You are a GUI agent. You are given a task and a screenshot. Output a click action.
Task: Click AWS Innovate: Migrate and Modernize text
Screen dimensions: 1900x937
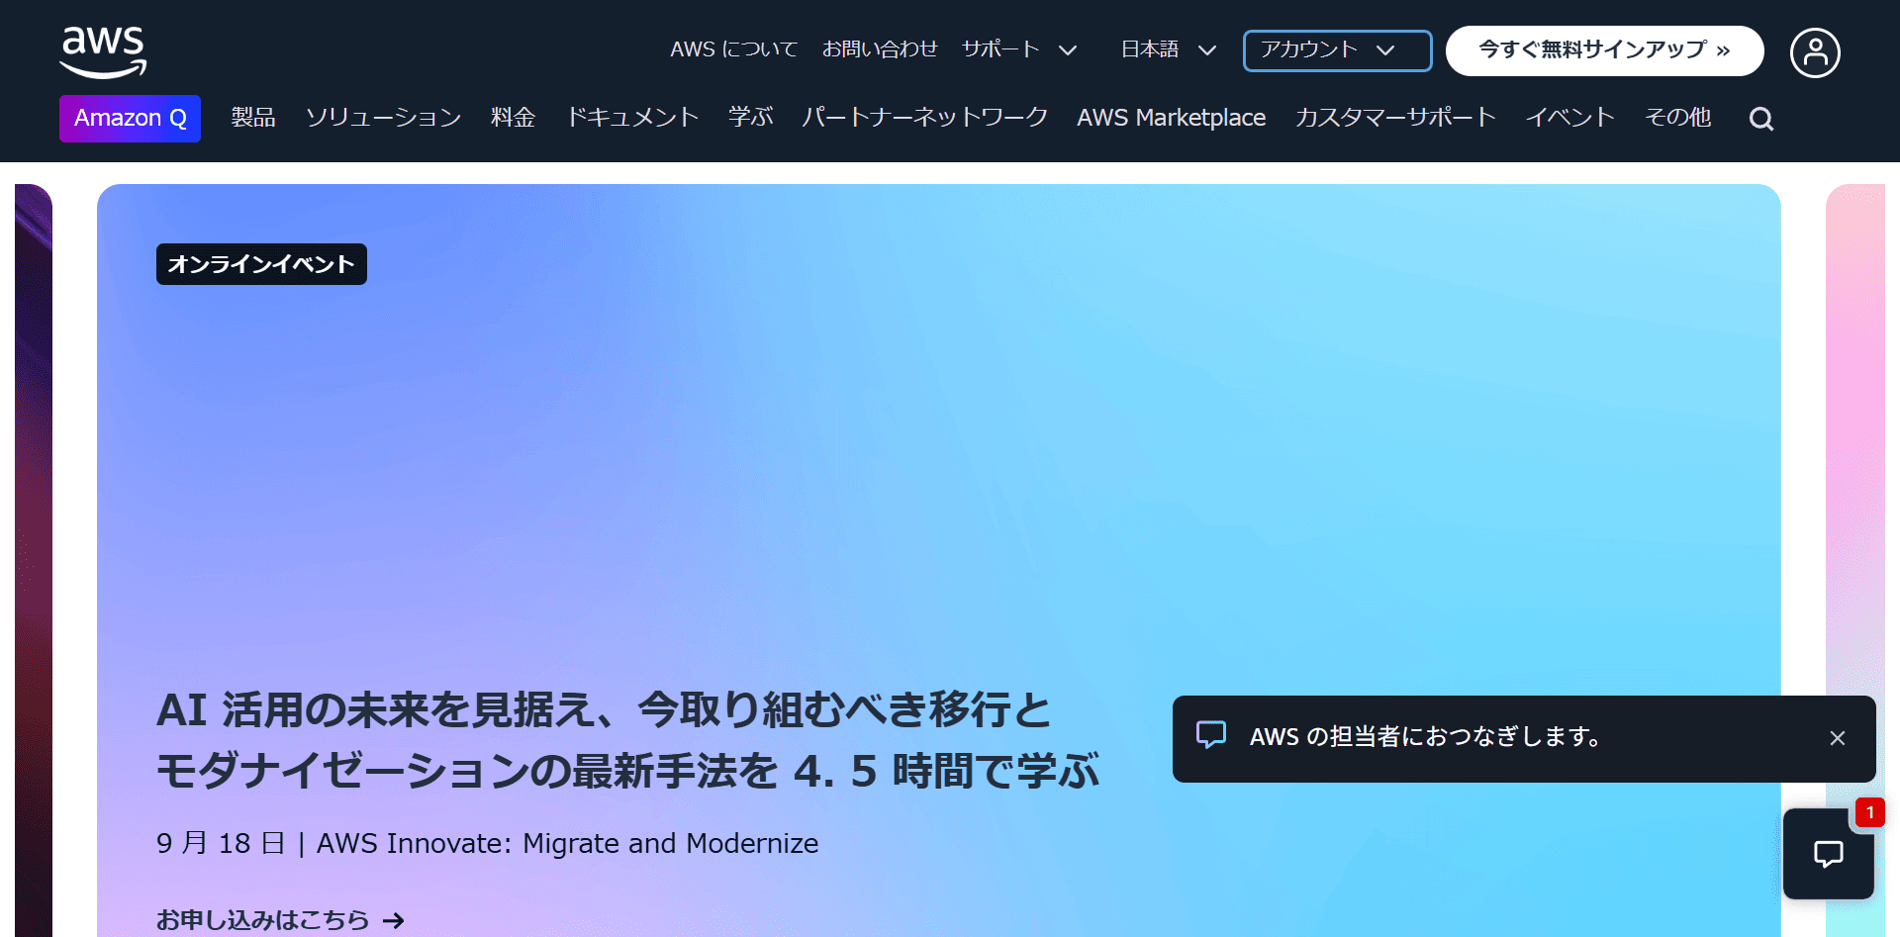coord(567,843)
